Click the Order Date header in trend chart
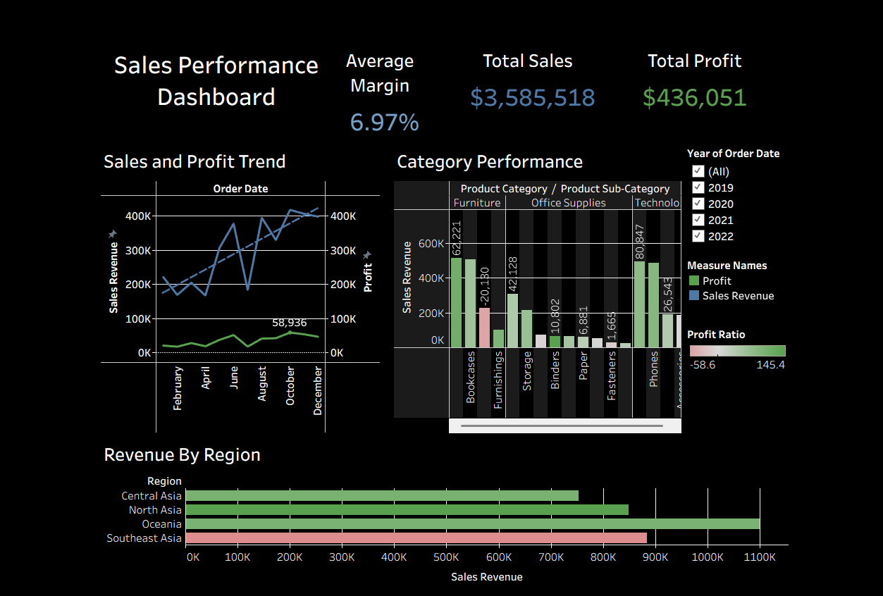This screenshot has width=883, height=596. click(240, 189)
